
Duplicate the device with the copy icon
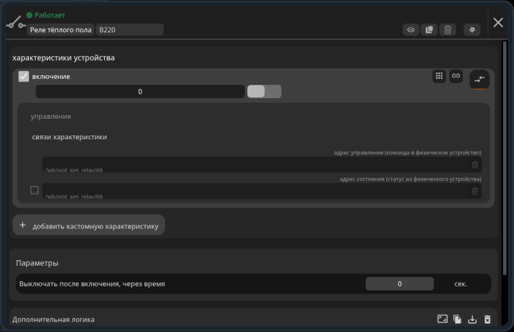[429, 30]
